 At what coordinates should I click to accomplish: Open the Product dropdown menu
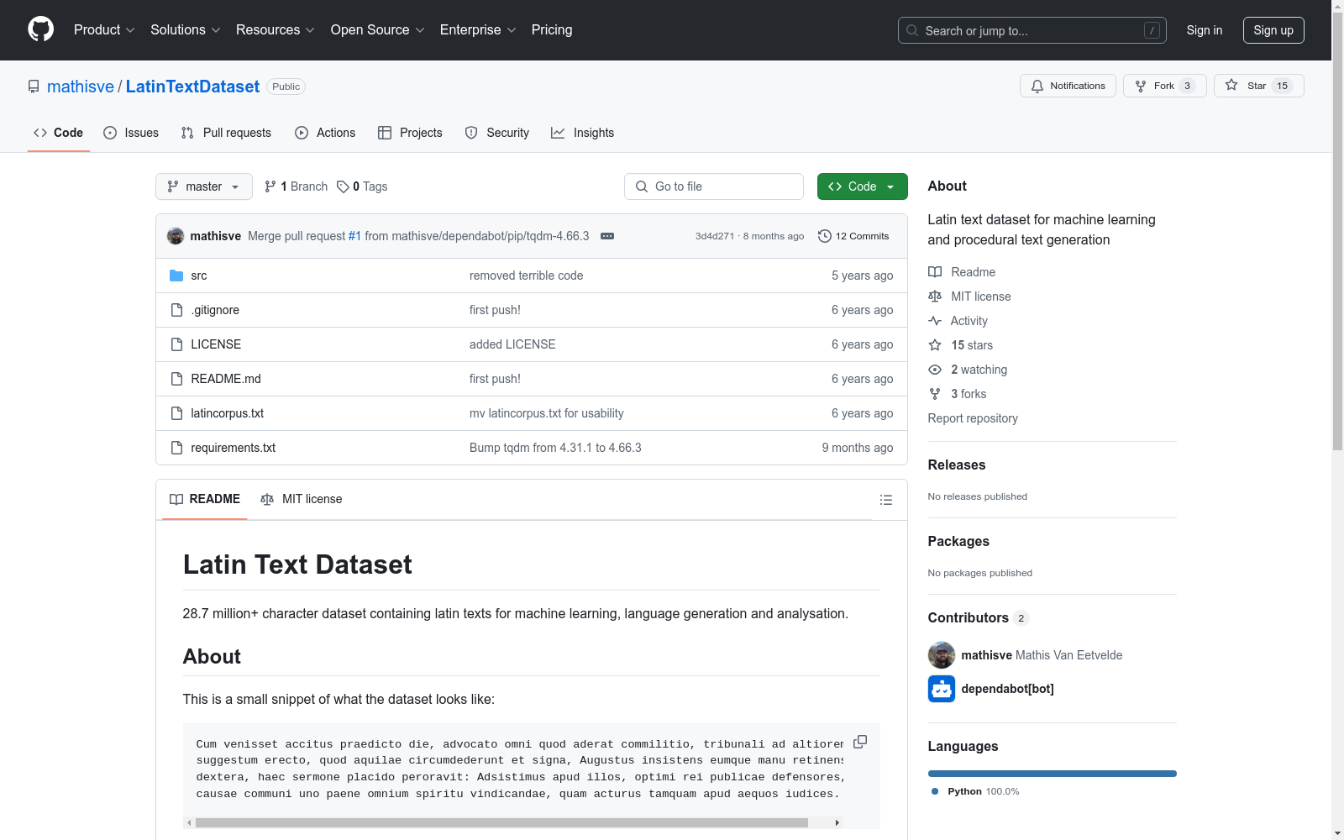pyautogui.click(x=104, y=30)
